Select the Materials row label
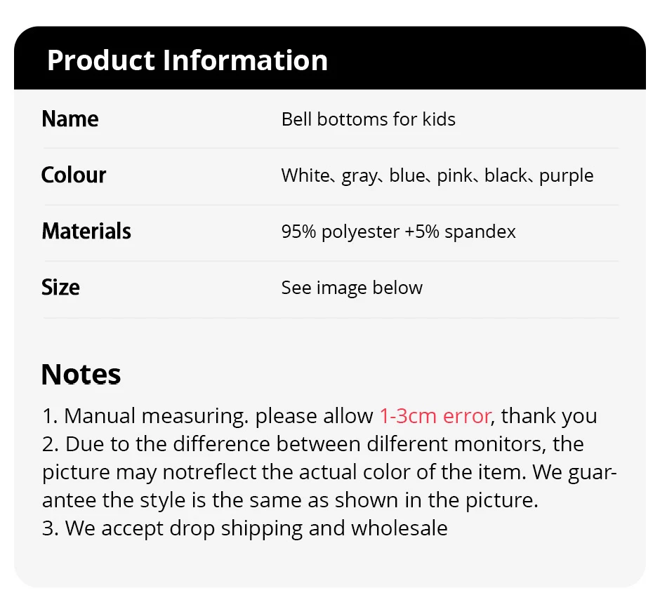This screenshot has width=660, height=595. (86, 232)
